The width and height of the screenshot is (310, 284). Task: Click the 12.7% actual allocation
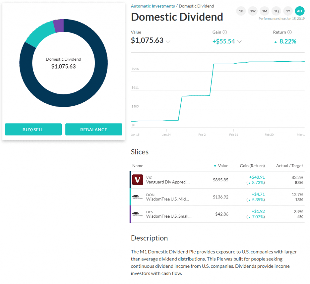click(x=297, y=195)
